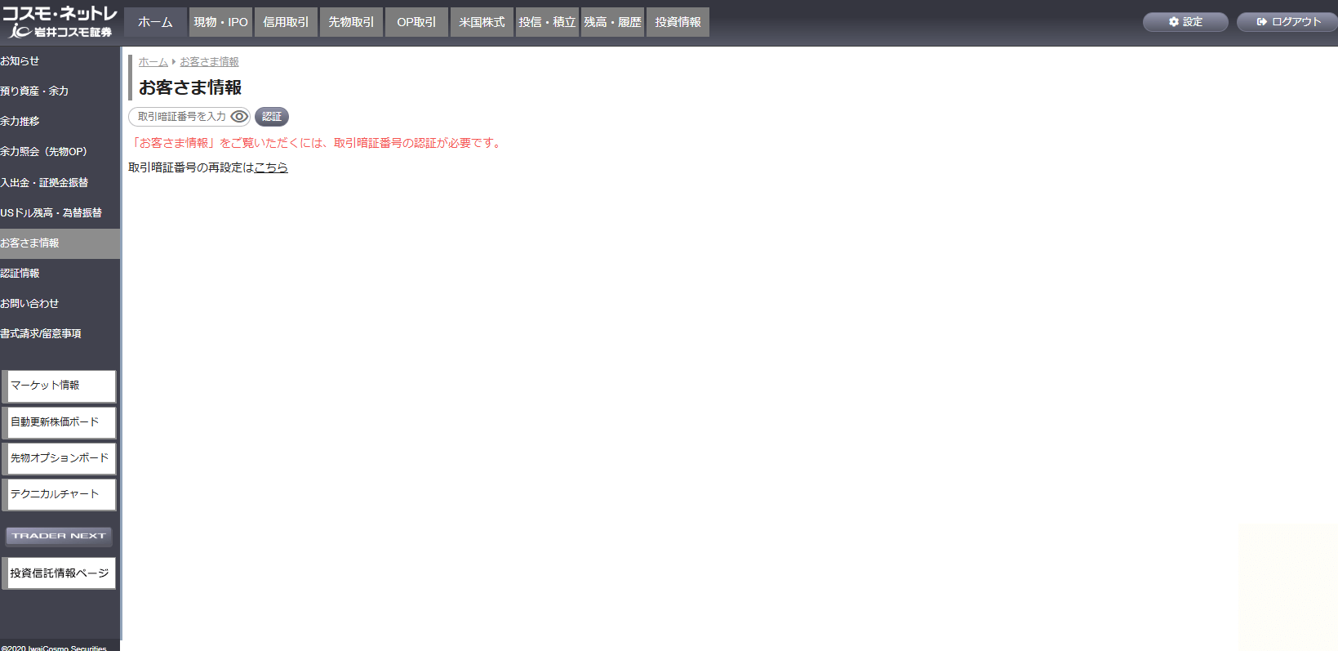The width and height of the screenshot is (1338, 651).
Task: Click the TRADER NEXT banner
Action: (x=59, y=536)
